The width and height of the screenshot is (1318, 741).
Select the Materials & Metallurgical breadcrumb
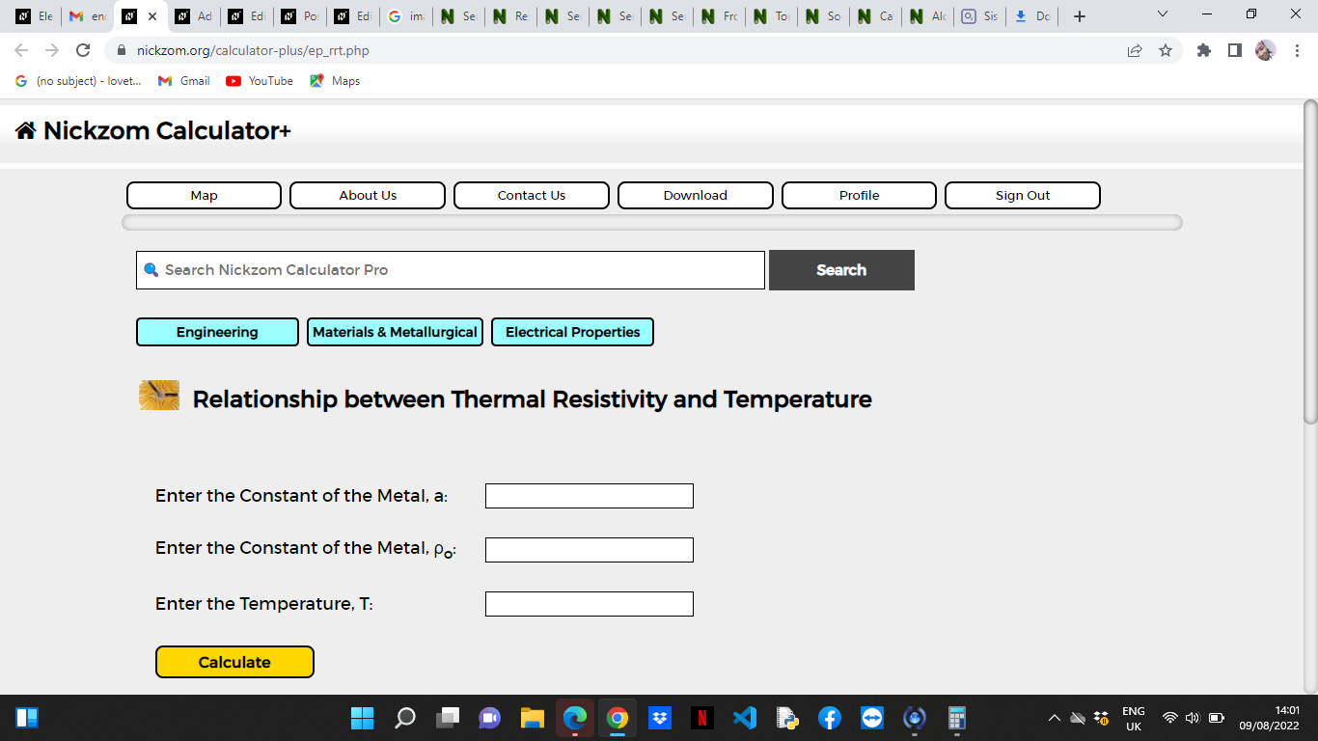coord(395,332)
